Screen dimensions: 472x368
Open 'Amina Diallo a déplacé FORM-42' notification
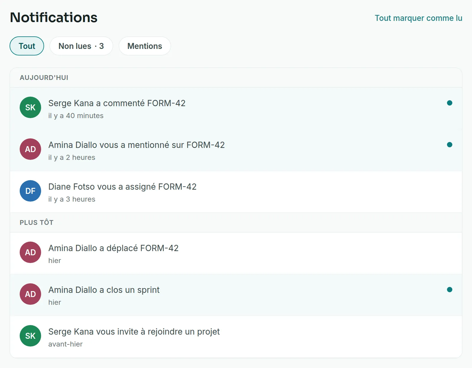pyautogui.click(x=236, y=253)
